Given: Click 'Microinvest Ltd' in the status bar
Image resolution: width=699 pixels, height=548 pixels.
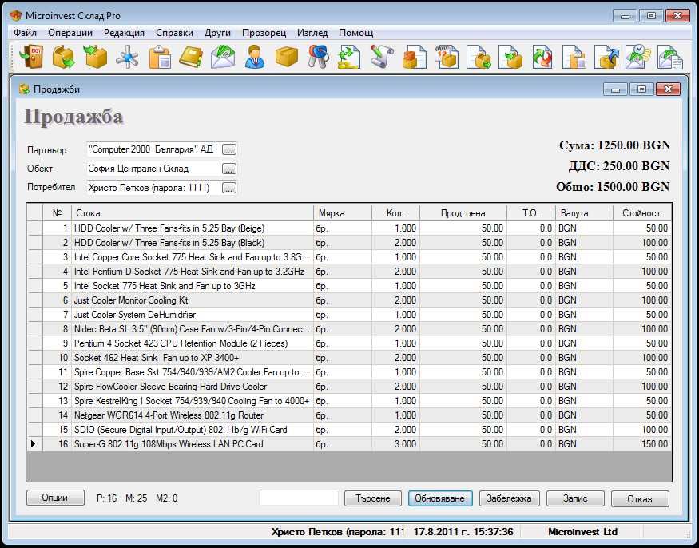Looking at the screenshot, I should [582, 532].
